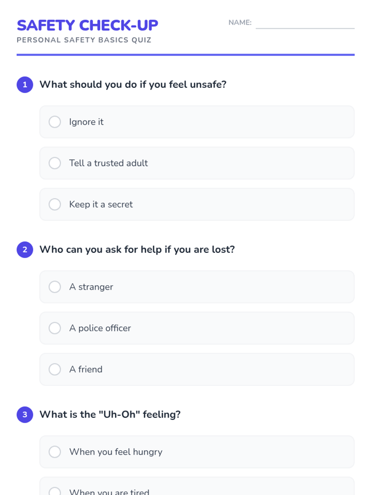371x495 pixels.
Task: Choose 'Tell a trusted adult' answer
Action: pos(55,163)
